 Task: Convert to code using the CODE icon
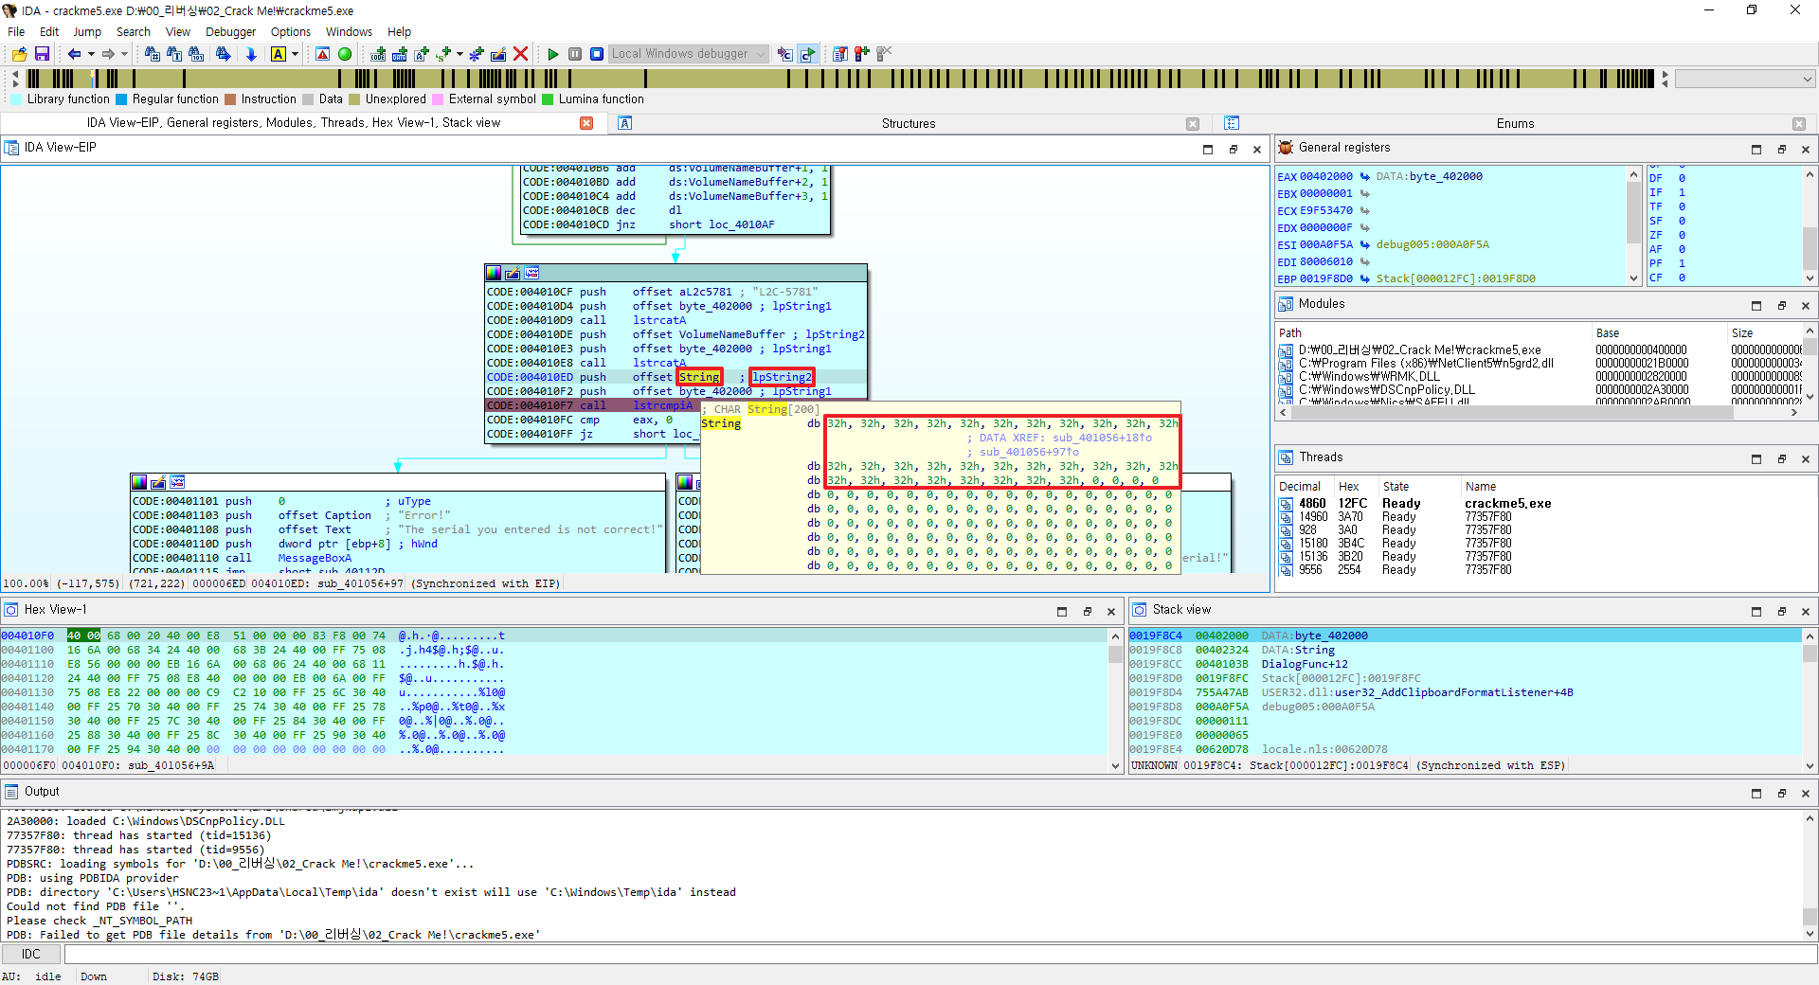tap(378, 54)
